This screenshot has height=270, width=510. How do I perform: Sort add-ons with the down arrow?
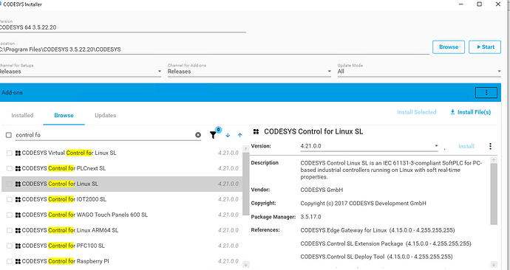coord(228,135)
